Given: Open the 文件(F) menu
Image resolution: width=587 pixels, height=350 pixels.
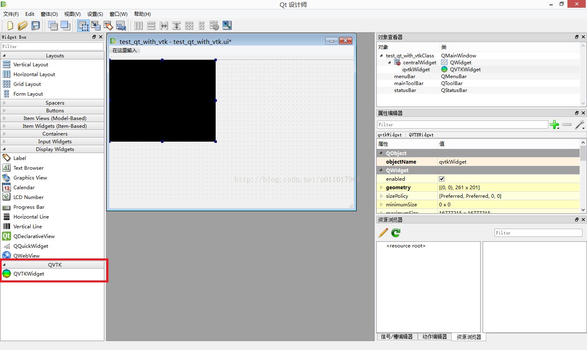Looking at the screenshot, I should (11, 14).
